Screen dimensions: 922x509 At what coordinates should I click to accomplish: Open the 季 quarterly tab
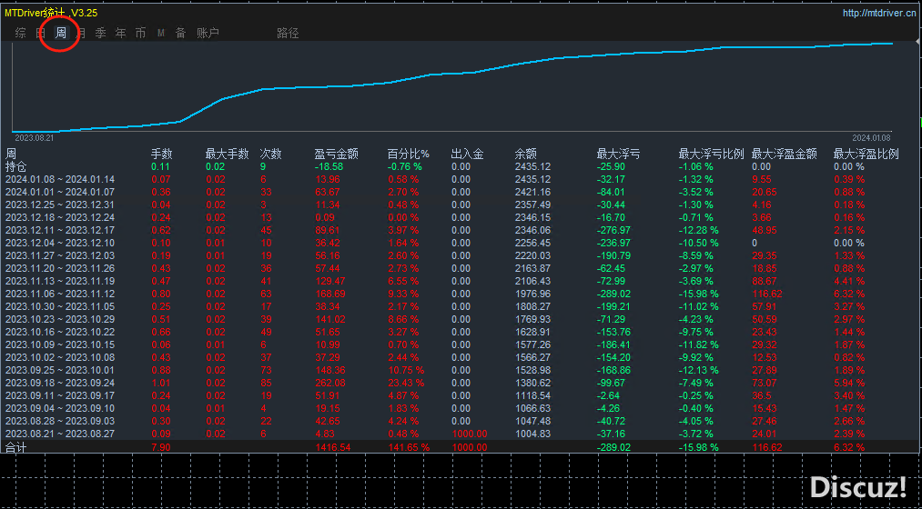coord(100,34)
